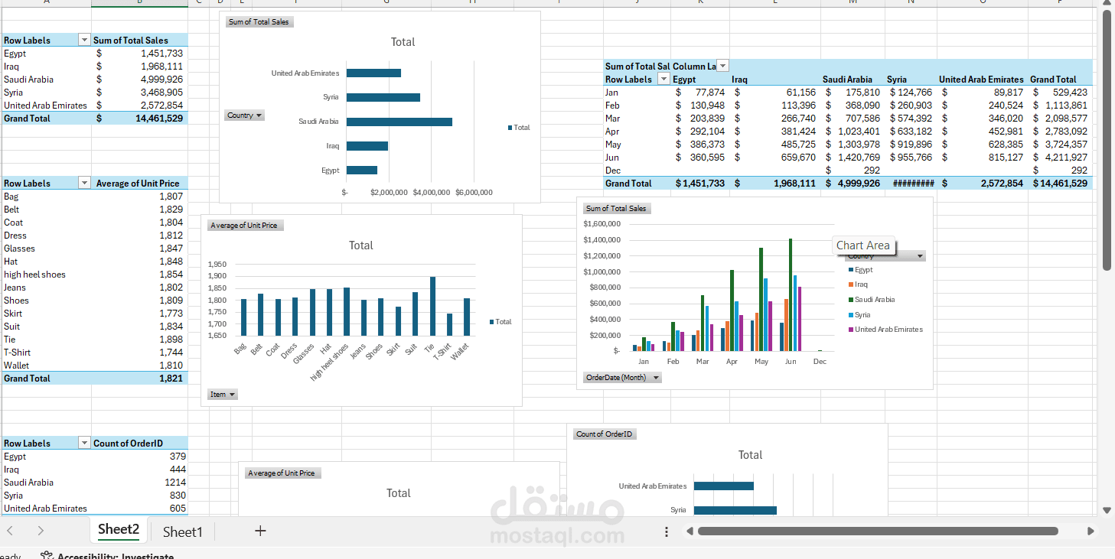Switch to the Sheet1 tab
The width and height of the screenshot is (1115, 559).
[182, 531]
